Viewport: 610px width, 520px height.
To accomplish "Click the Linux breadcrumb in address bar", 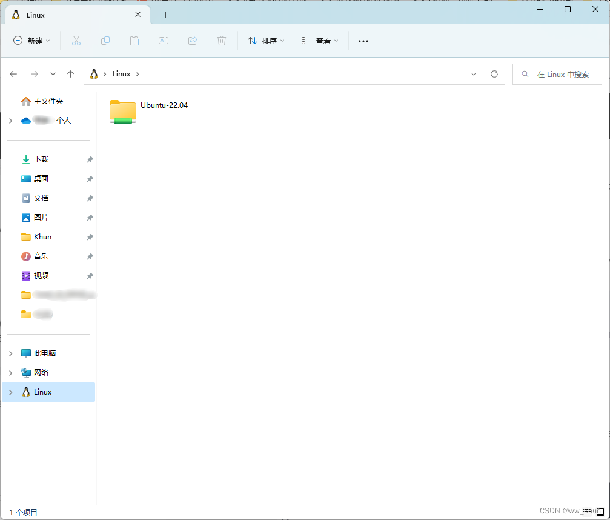I will click(121, 74).
